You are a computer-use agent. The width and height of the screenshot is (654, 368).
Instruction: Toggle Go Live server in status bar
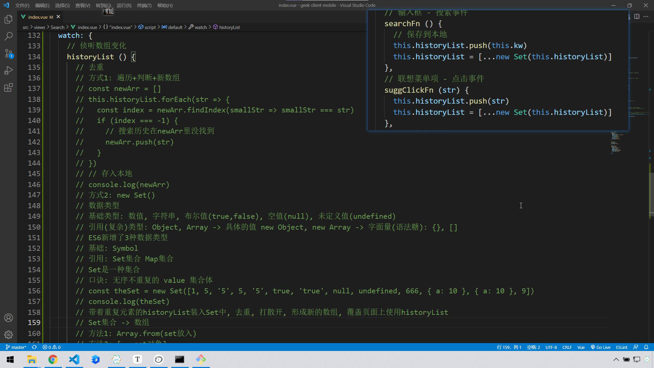(x=600, y=347)
